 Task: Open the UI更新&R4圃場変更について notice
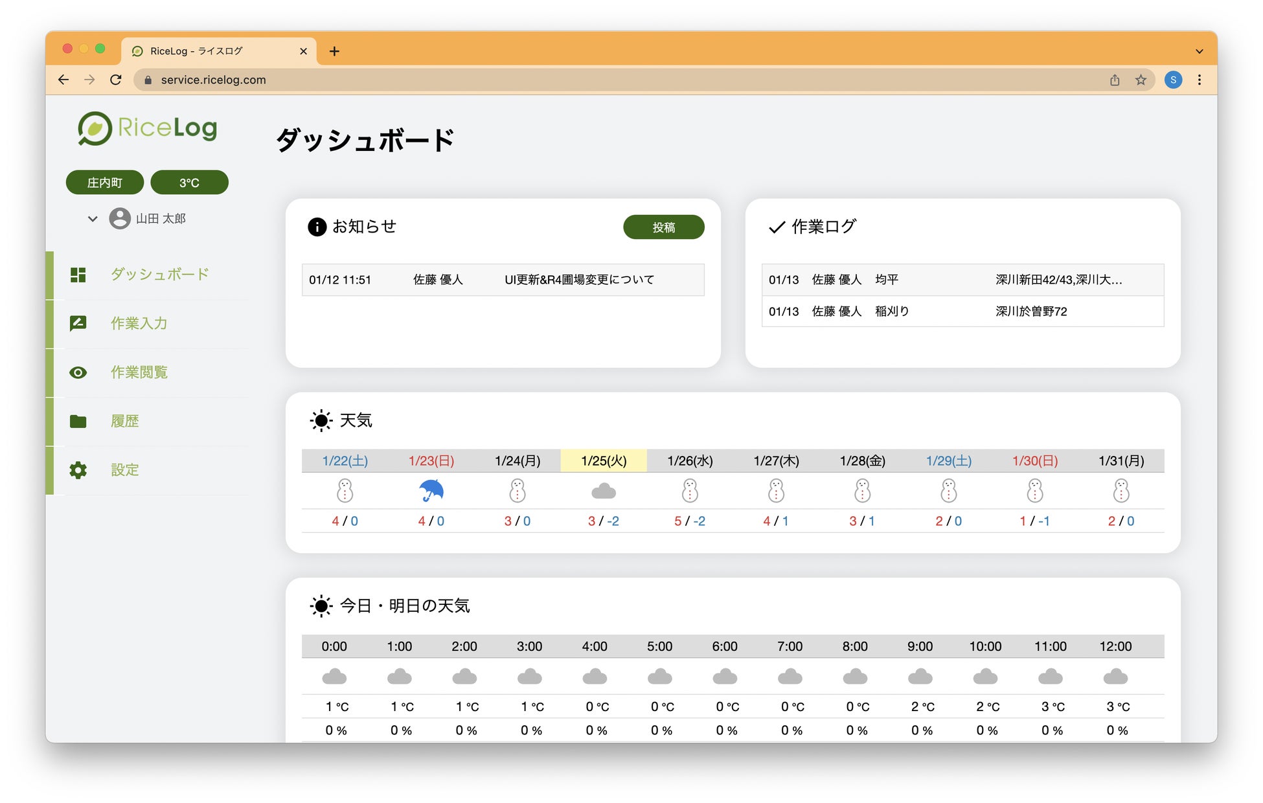pyautogui.click(x=579, y=280)
